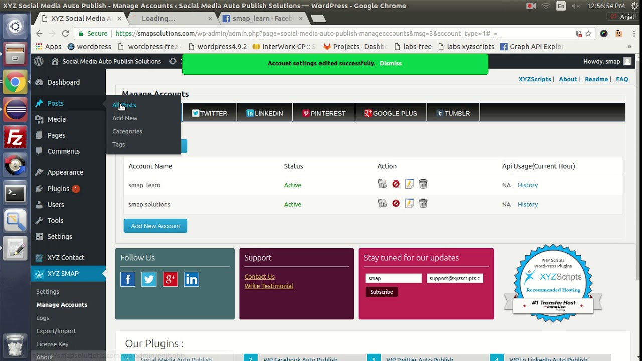The image size is (642, 361).
Task: Click the name field containing smap
Action: (394, 278)
